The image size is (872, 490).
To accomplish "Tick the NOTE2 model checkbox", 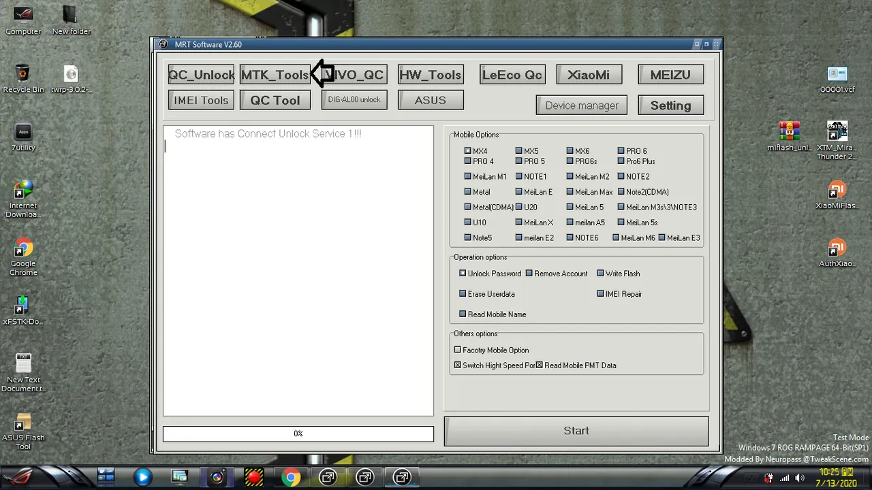I will (621, 176).
